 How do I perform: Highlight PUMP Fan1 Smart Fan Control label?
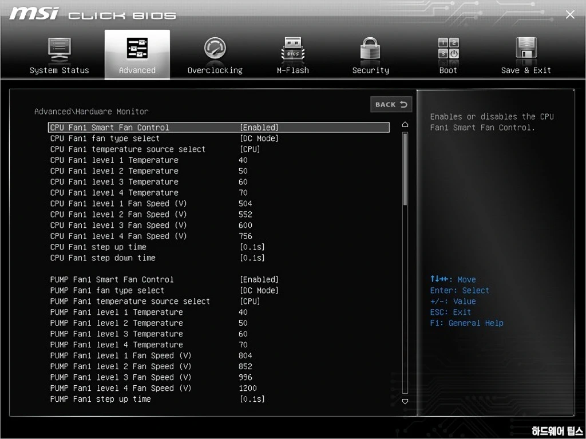tap(112, 280)
